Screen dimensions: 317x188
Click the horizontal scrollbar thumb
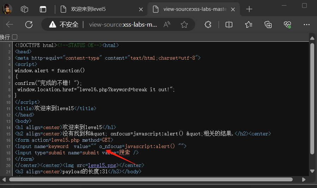point(151,180)
